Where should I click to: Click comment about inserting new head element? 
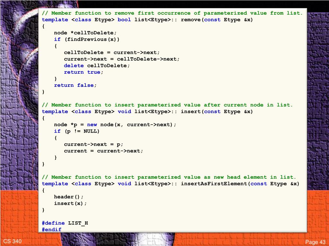pos(169,177)
